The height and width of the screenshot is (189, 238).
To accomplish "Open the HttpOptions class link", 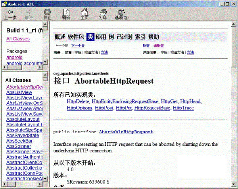I will pos(80,108).
